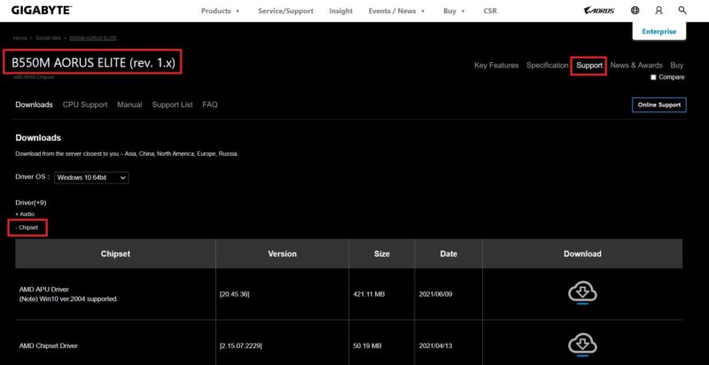Screen dimensions: 709x365
Task: Expand the + Audio driver section
Action: pos(25,214)
